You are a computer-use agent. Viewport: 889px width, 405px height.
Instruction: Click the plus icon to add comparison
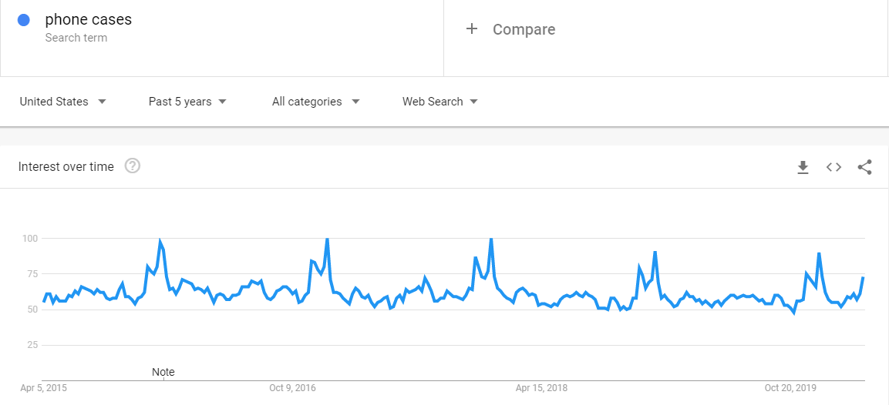click(x=472, y=29)
